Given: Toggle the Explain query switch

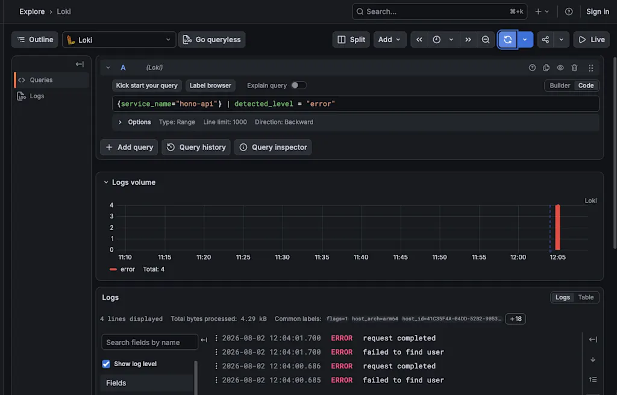Looking at the screenshot, I should coord(299,86).
